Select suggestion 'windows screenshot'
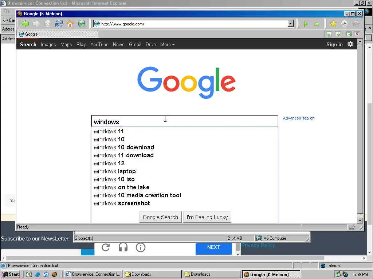Image resolution: width=373 pixels, height=279 pixels. [185, 203]
